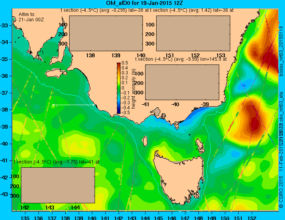Click the vertical '11-Feb-2015' date text
This screenshot has width=285, height=220.
pos(281,158)
